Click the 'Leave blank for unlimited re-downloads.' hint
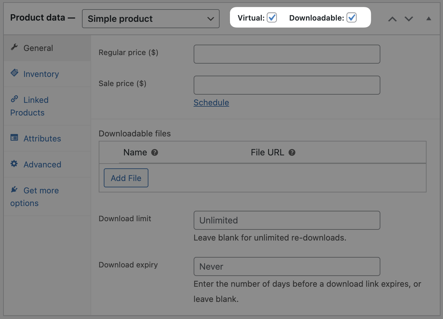Screen dimensions: 443x319 270,238
